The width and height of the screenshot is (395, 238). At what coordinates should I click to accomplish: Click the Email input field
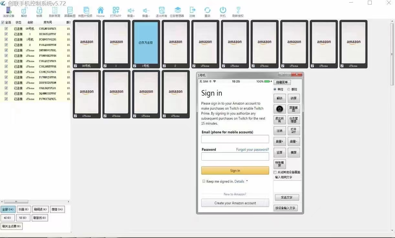tap(235, 139)
